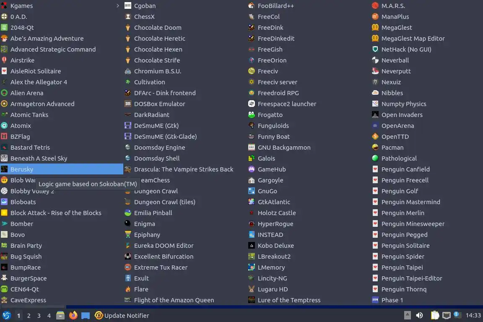Start Beneath A Steel Sky
This screenshot has height=322, width=483.
pos(62,158)
